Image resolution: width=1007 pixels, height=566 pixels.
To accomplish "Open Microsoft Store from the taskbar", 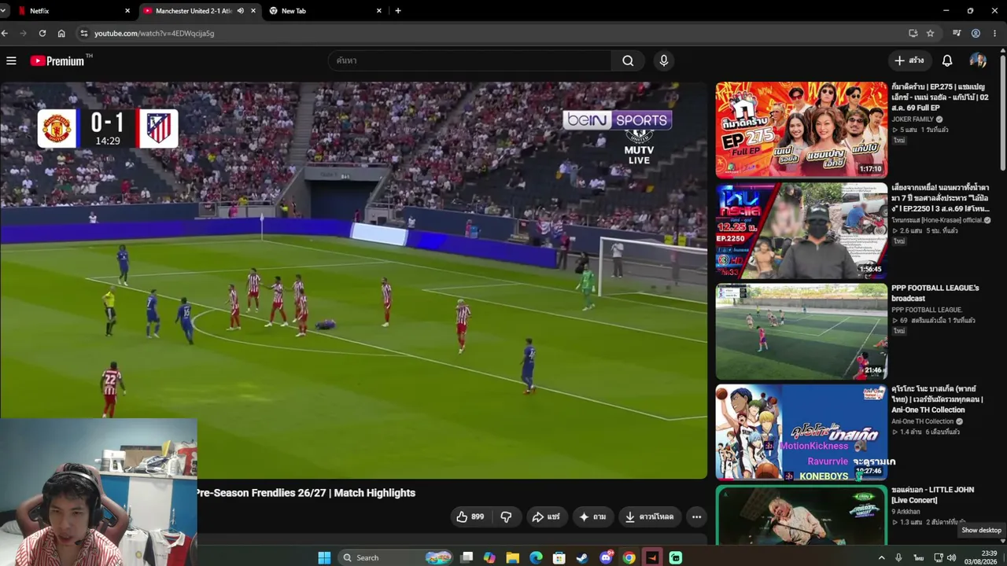I will click(559, 557).
